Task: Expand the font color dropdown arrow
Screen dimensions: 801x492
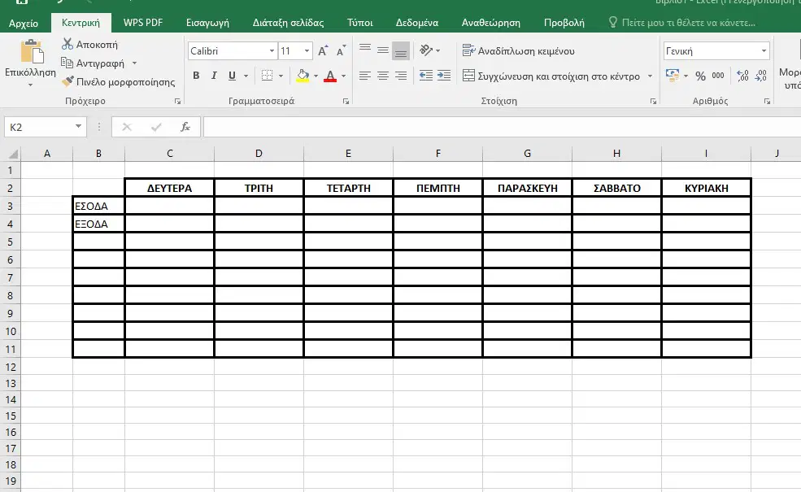Action: pyautogui.click(x=343, y=76)
